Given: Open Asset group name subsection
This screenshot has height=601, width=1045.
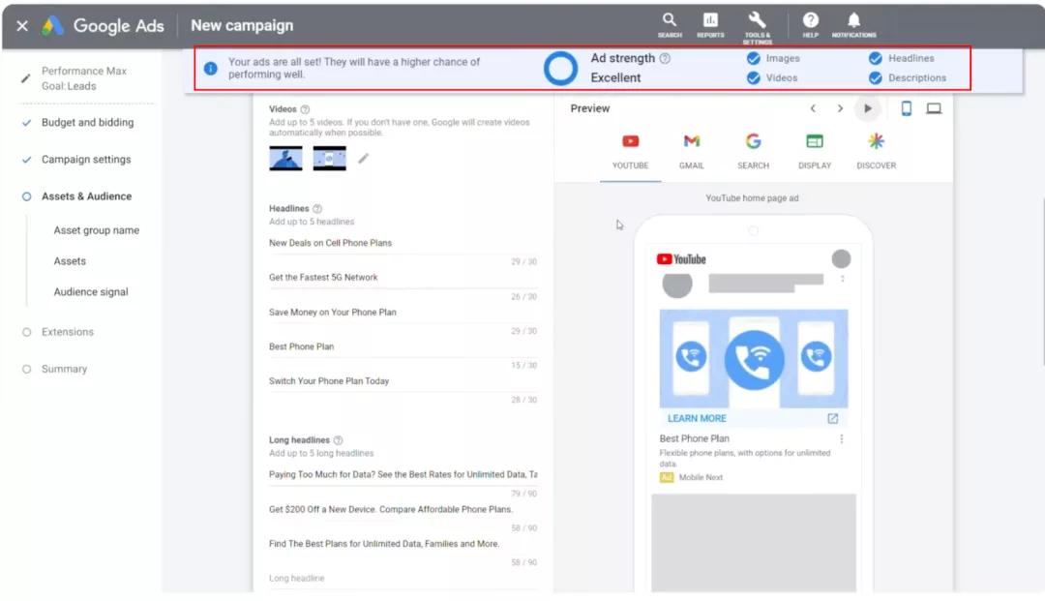Looking at the screenshot, I should pos(97,230).
